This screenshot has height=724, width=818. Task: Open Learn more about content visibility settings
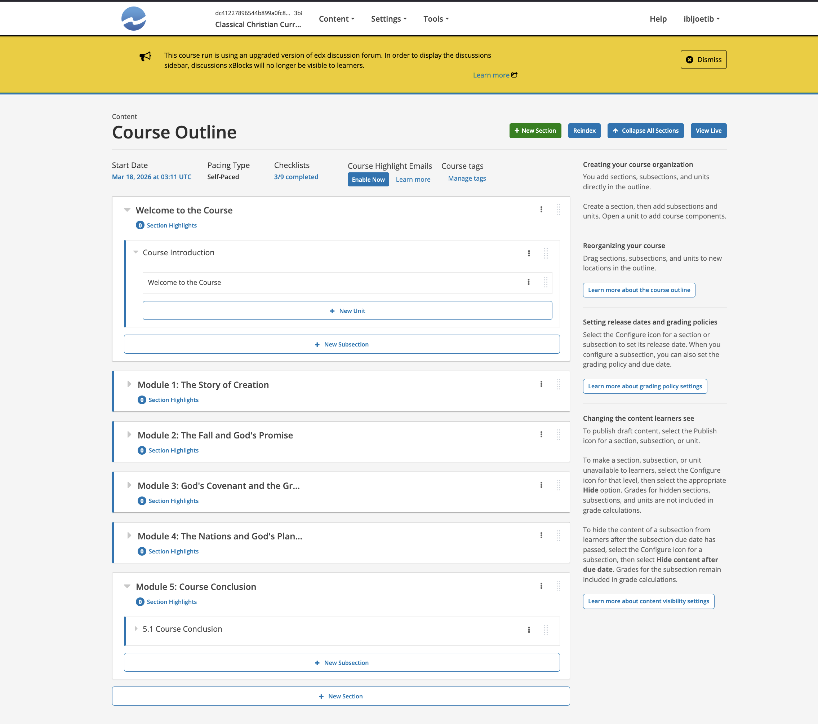[x=649, y=601]
